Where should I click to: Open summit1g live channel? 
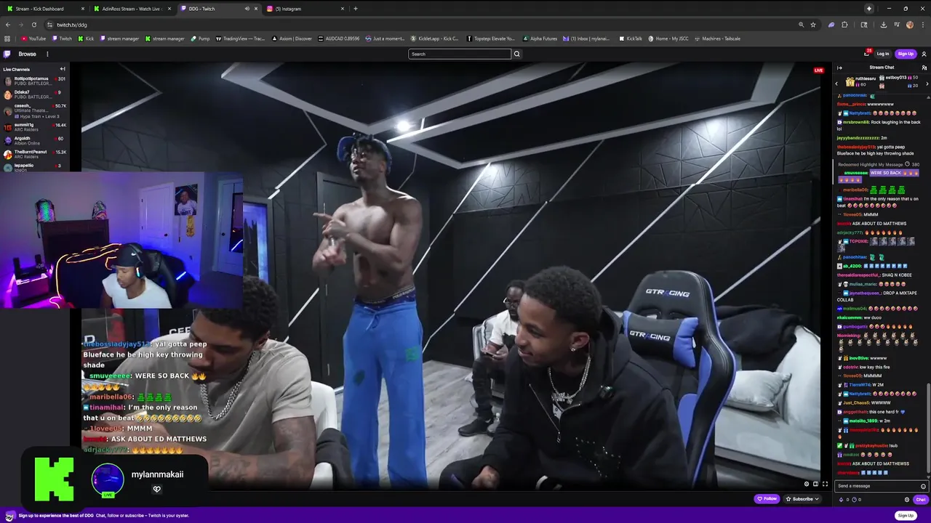click(x=35, y=127)
